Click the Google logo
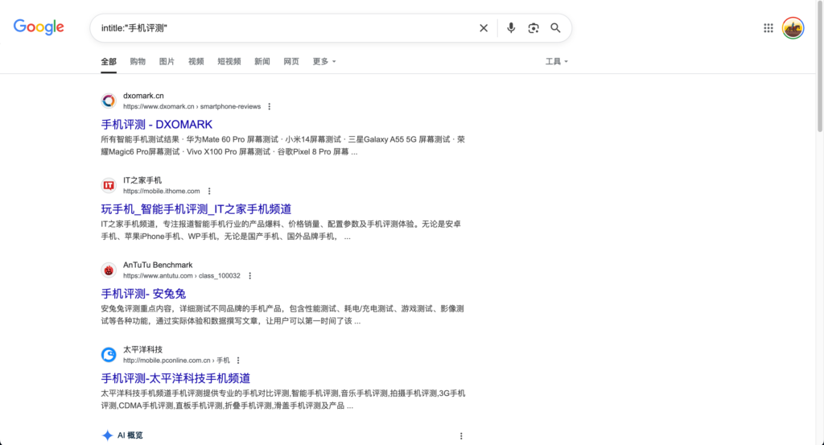 (39, 27)
